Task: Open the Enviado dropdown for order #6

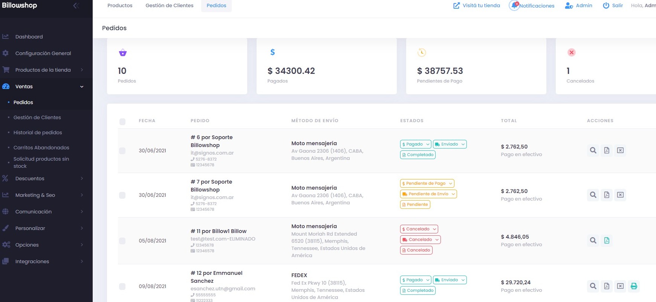Action: coord(450,144)
